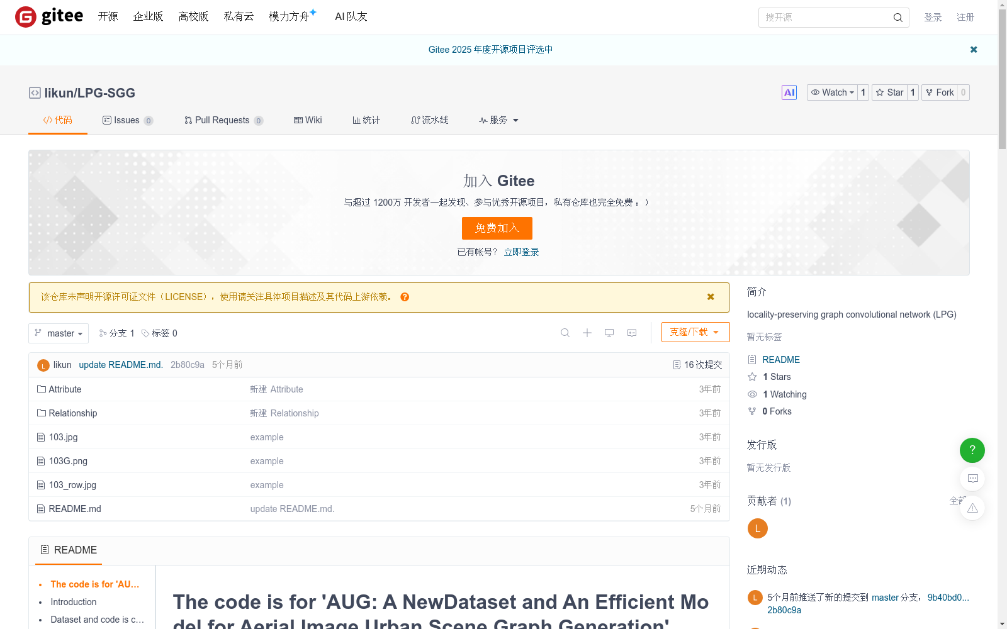Click the green help question mark button
Viewport: 1007px width, 629px height.
tap(972, 450)
